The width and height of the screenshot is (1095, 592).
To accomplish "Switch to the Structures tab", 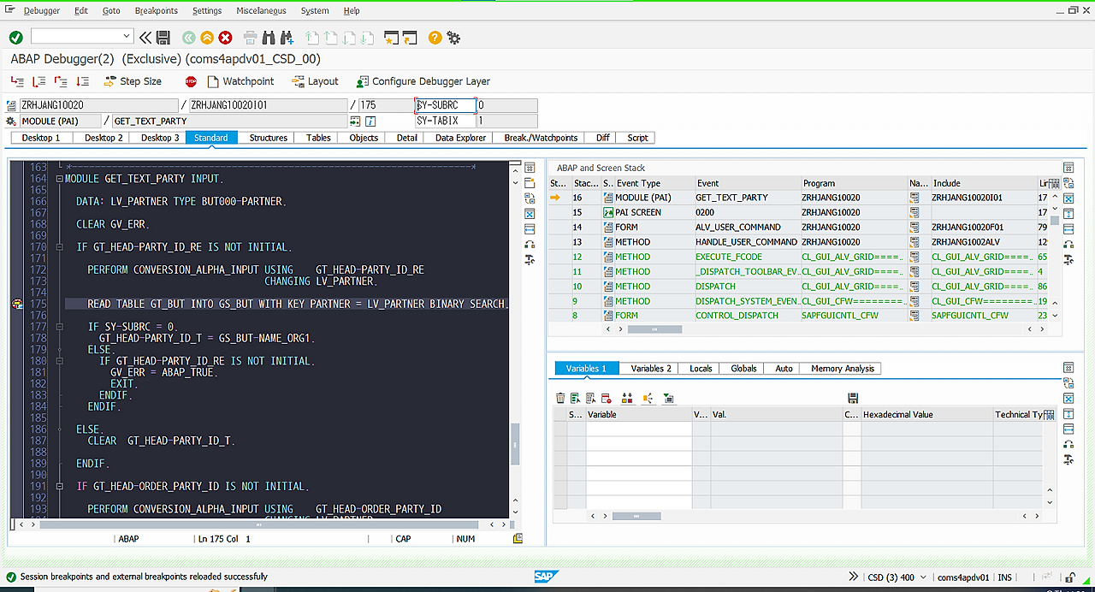I will (268, 138).
